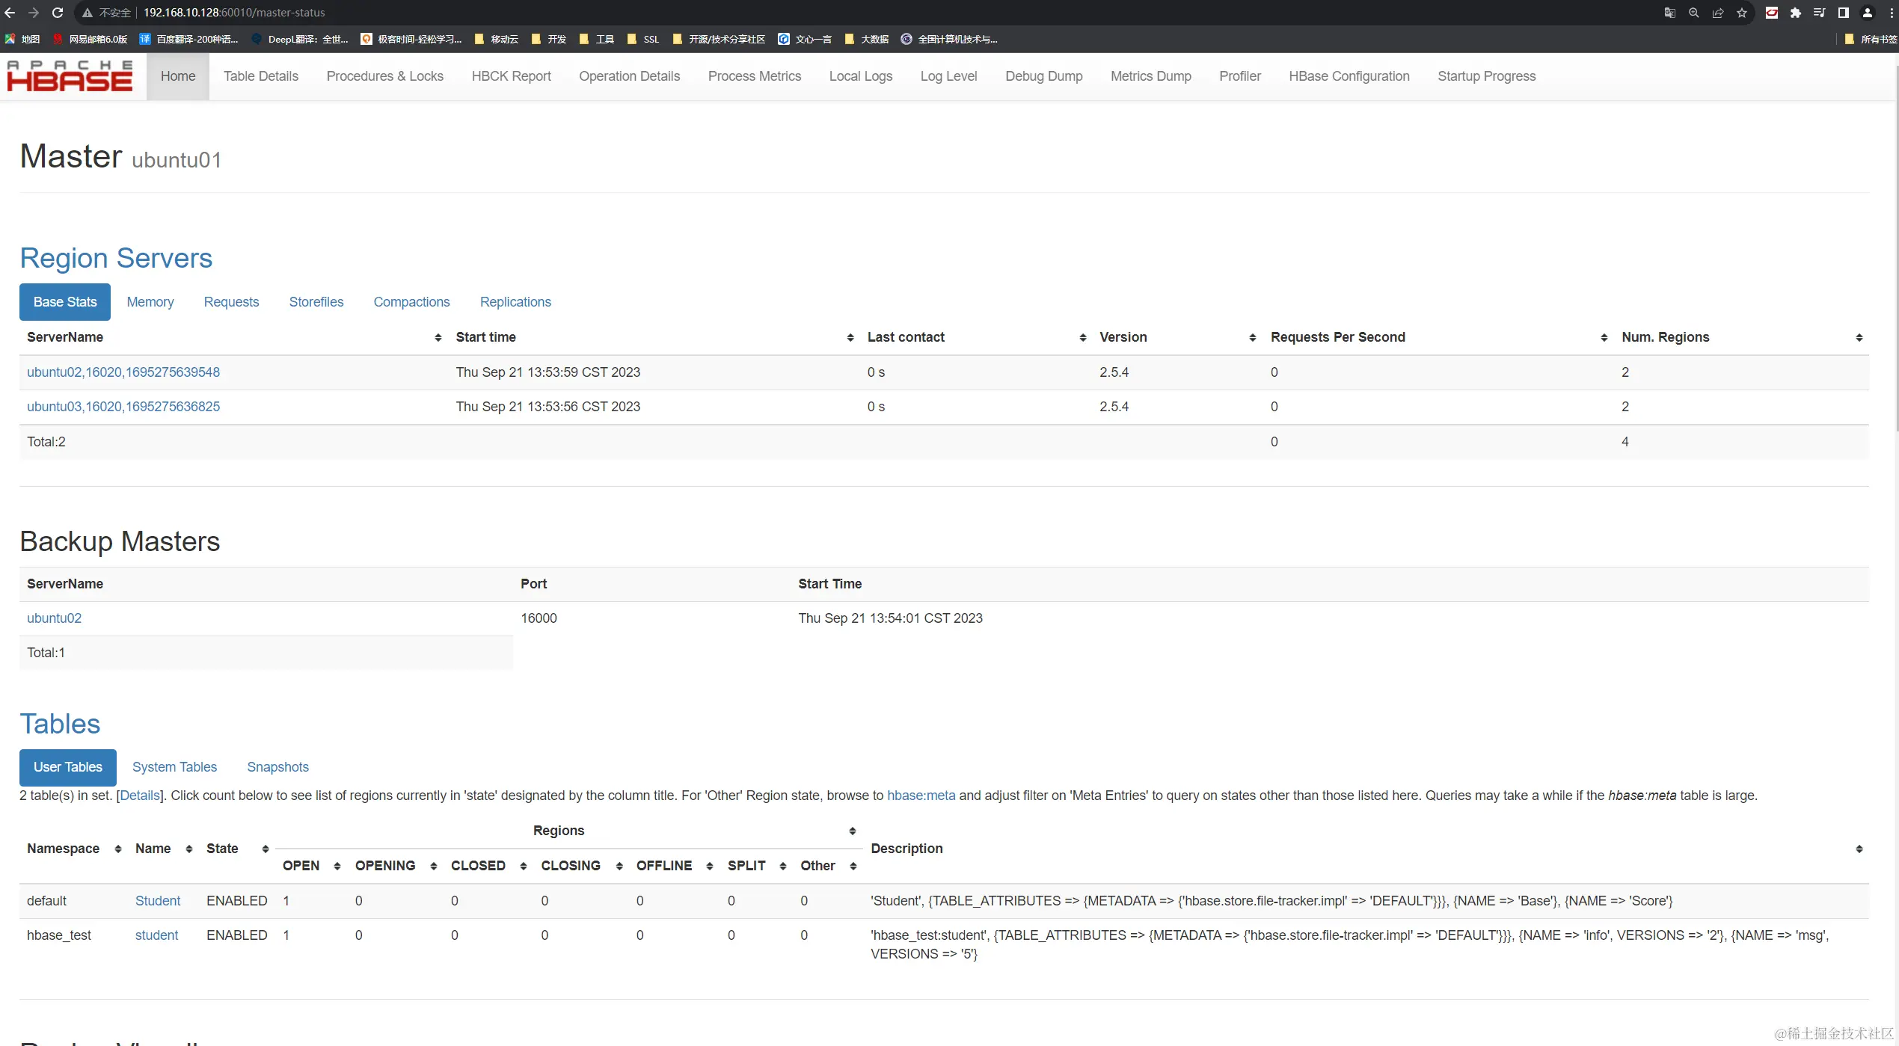Switch to the Memory stats tab
Image resolution: width=1899 pixels, height=1046 pixels.
click(x=150, y=302)
